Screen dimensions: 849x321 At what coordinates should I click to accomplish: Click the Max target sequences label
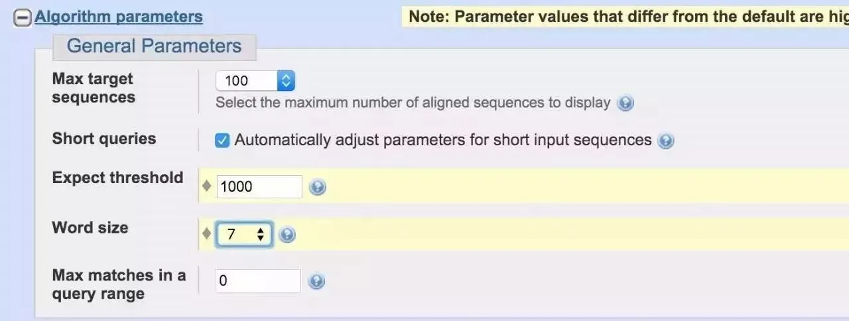[93, 88]
